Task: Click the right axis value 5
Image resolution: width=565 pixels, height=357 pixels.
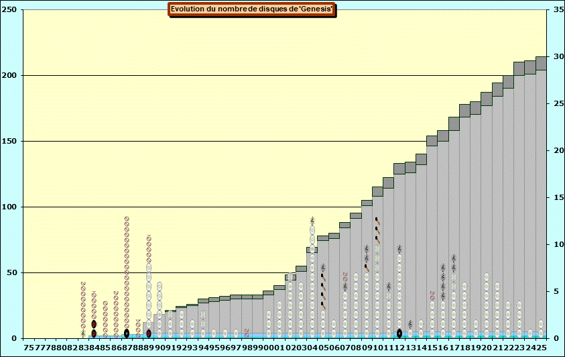Action: [x=556, y=291]
